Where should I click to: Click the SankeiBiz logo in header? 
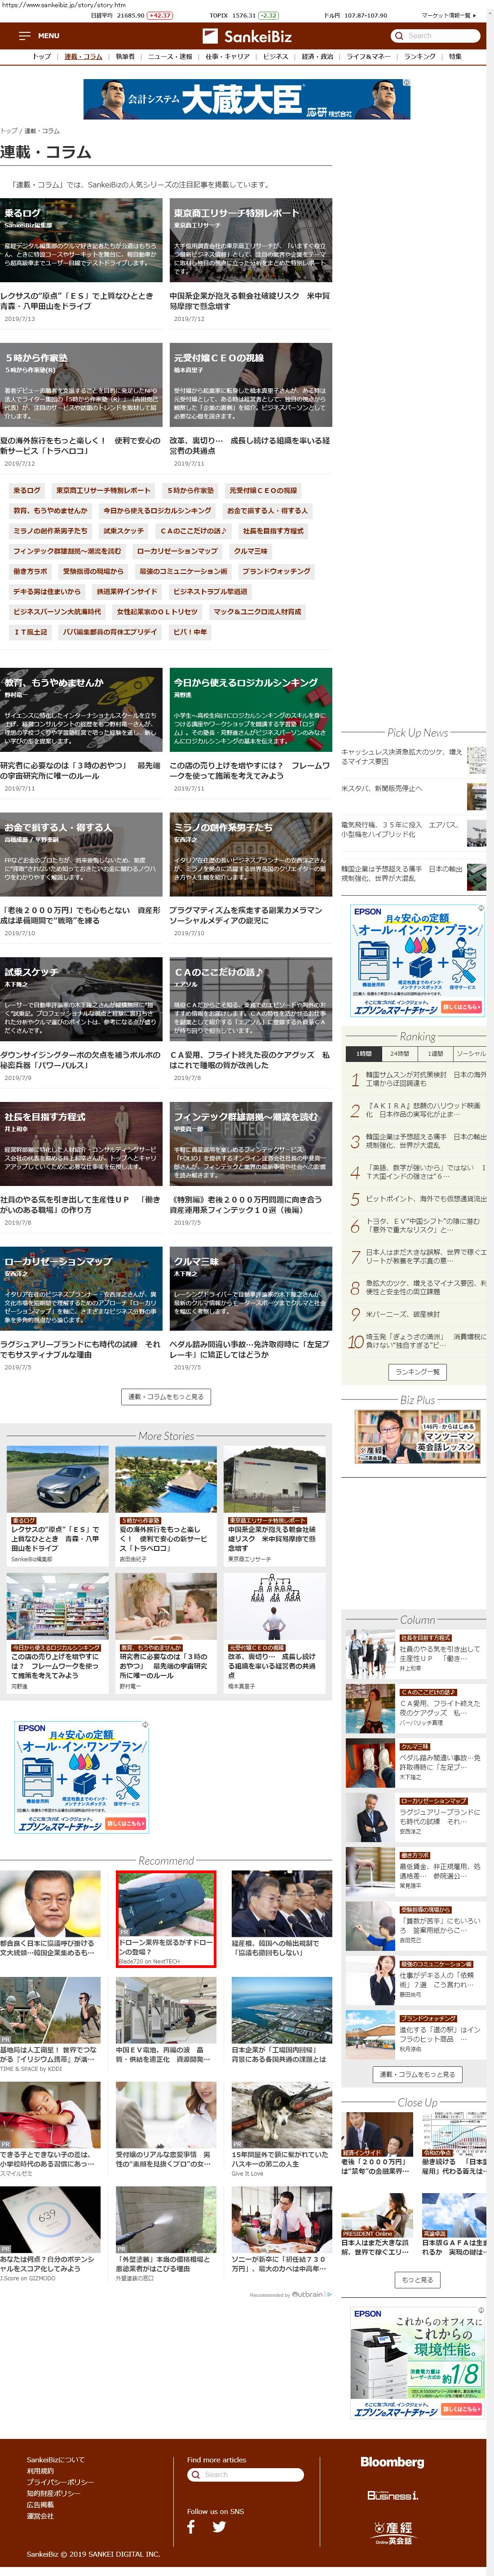click(247, 36)
